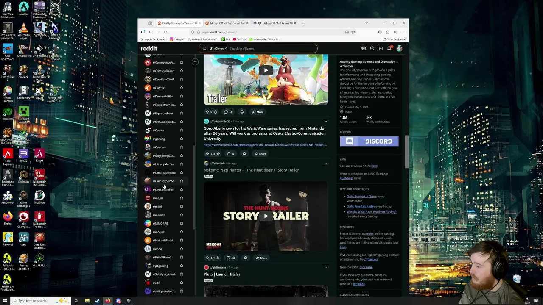The width and height of the screenshot is (543, 305).
Task: Open the Instagram bookmark
Action: click(177, 39)
